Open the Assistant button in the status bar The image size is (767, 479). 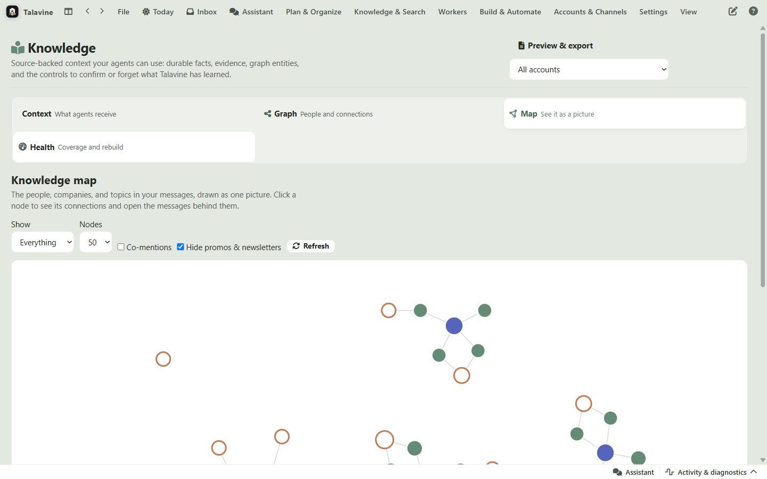633,472
